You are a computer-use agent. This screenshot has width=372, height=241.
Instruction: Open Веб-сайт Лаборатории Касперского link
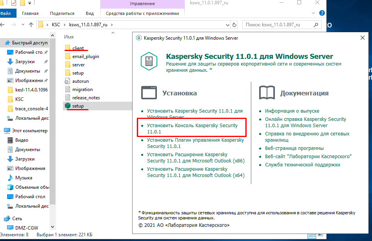(x=308, y=157)
